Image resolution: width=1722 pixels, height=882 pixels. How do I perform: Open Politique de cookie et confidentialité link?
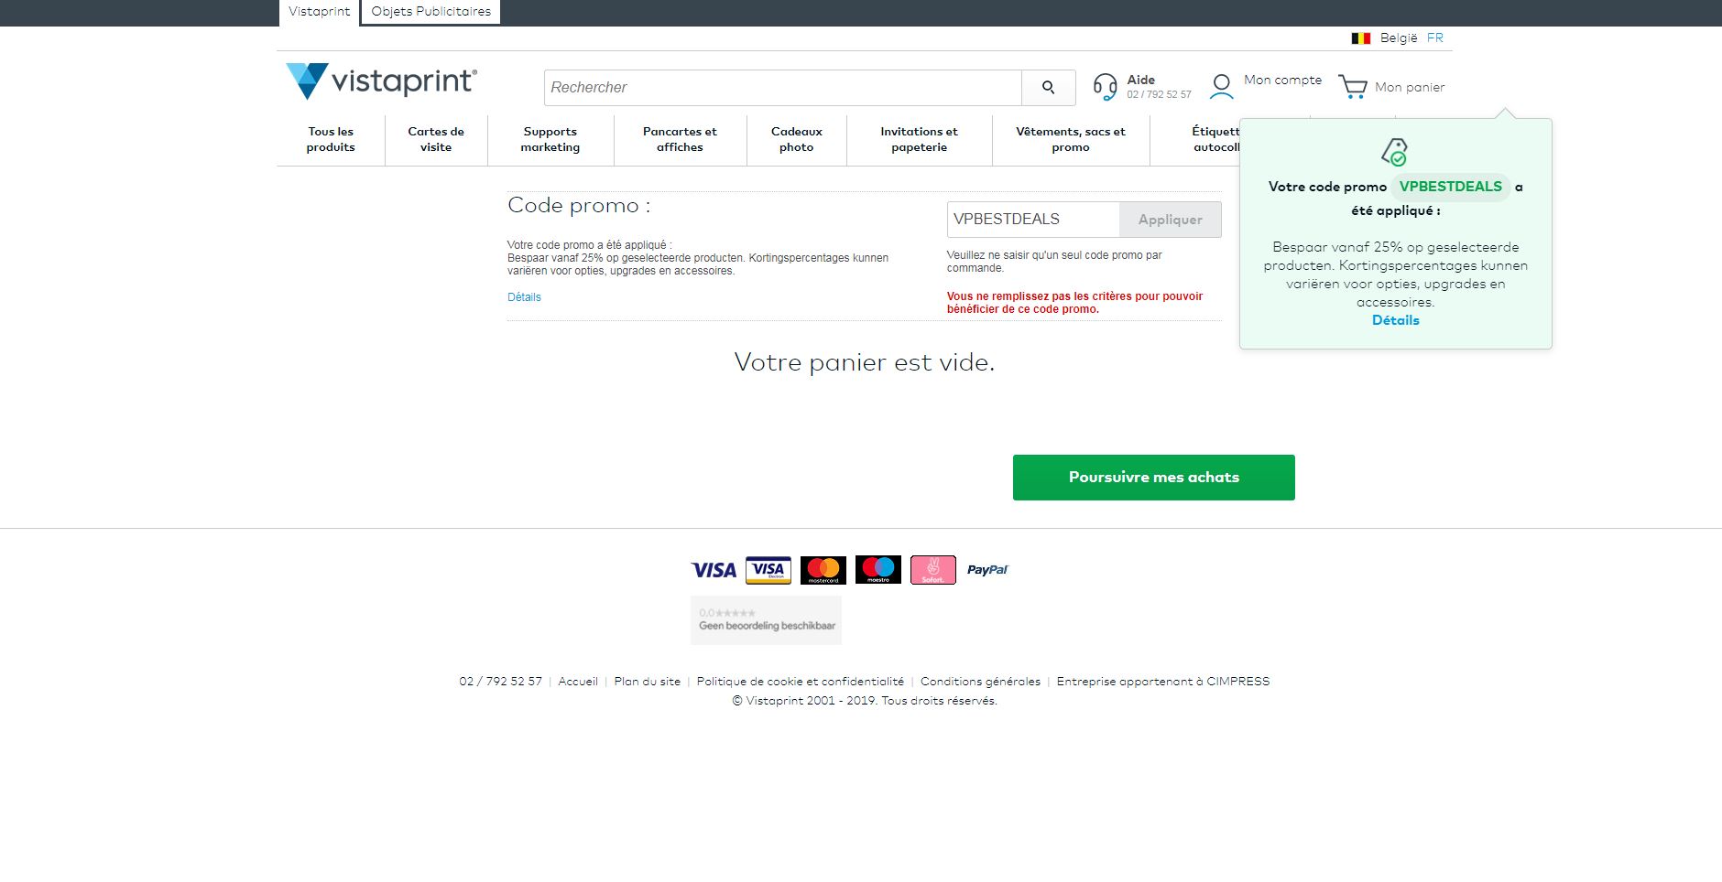(x=800, y=682)
